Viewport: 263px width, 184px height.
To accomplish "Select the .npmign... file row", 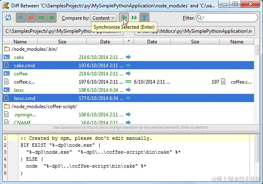I will (x=128, y=115).
